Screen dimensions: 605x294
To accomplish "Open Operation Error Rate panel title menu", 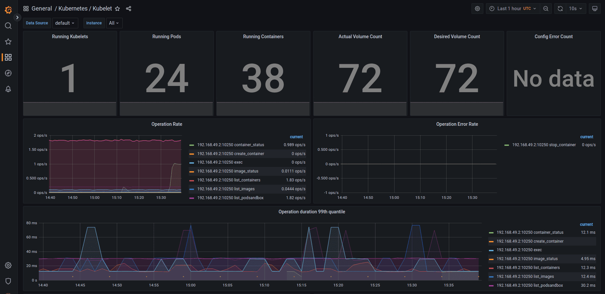I will click(457, 124).
